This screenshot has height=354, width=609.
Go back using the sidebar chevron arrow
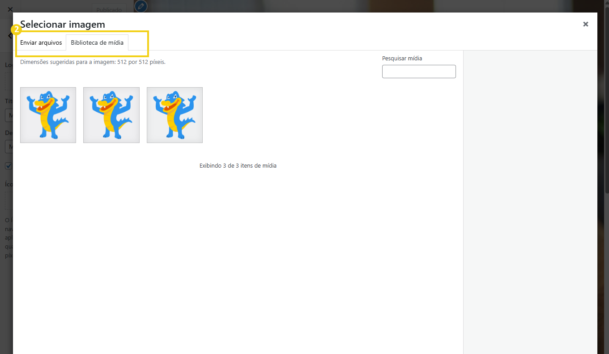pyautogui.click(x=10, y=36)
